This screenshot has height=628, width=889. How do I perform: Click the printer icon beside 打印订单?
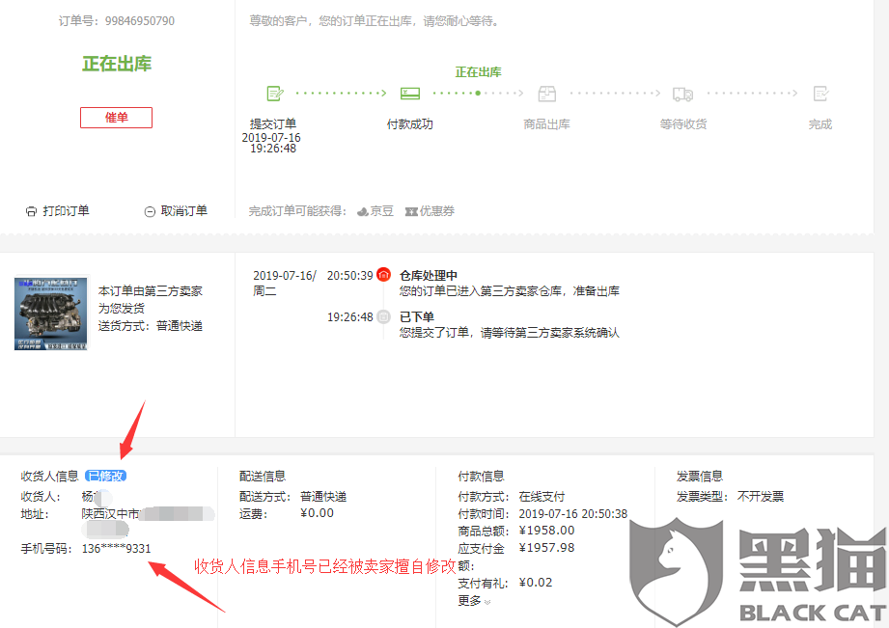pyautogui.click(x=33, y=209)
